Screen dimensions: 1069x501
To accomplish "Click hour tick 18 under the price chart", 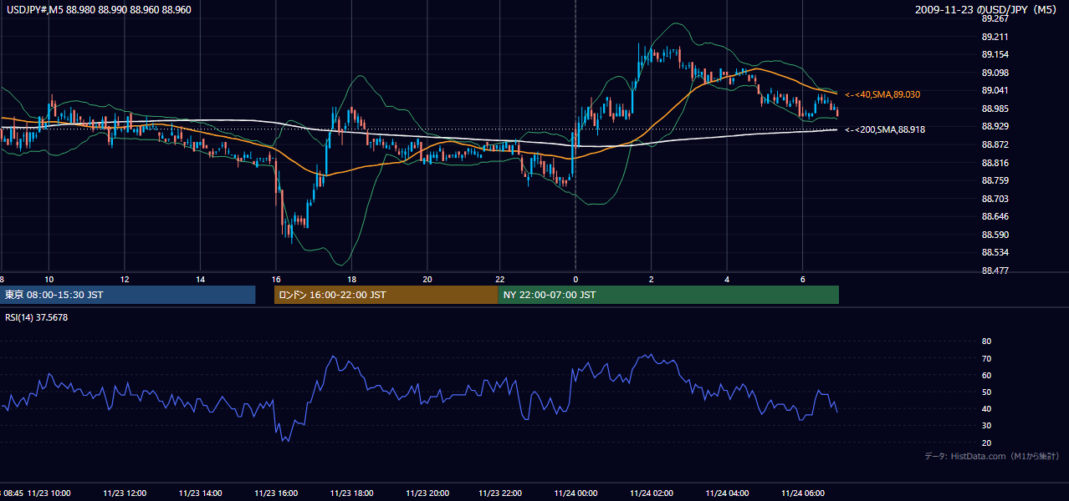I will 351,279.
